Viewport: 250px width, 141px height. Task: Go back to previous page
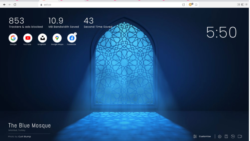pos(4,5)
